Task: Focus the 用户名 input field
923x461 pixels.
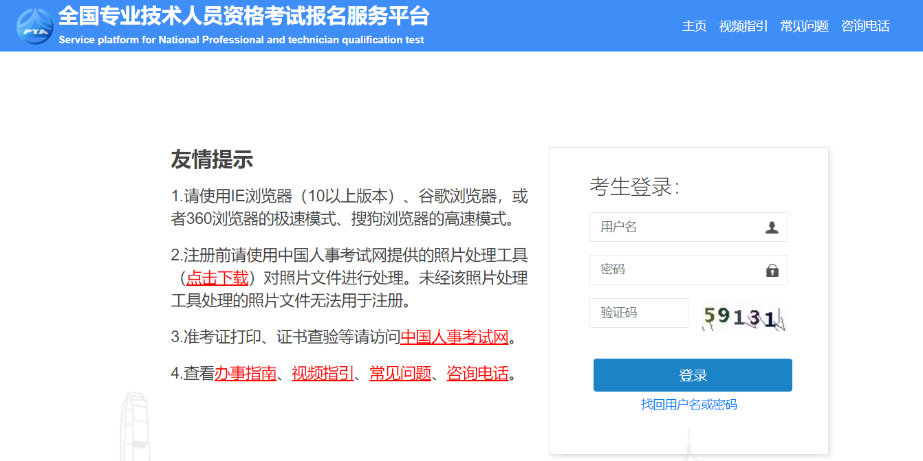Action: [x=674, y=227]
